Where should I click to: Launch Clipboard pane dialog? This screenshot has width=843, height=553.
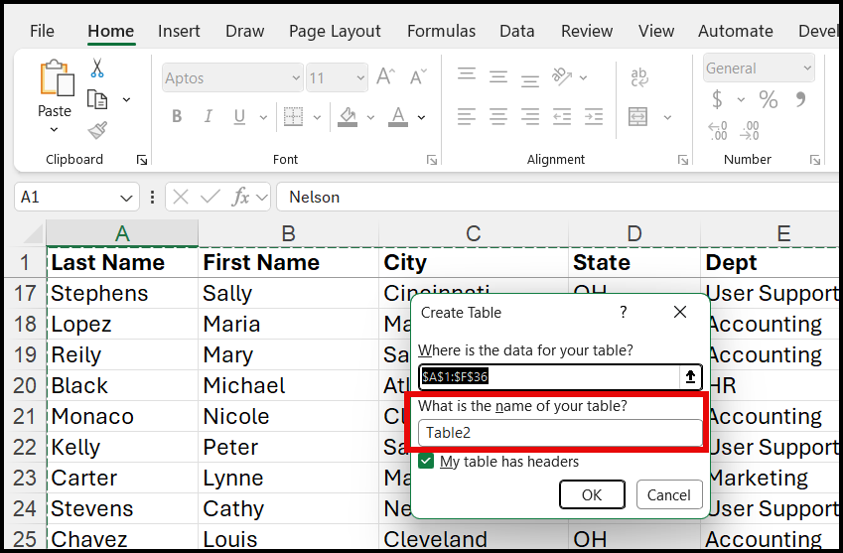pyautogui.click(x=142, y=160)
